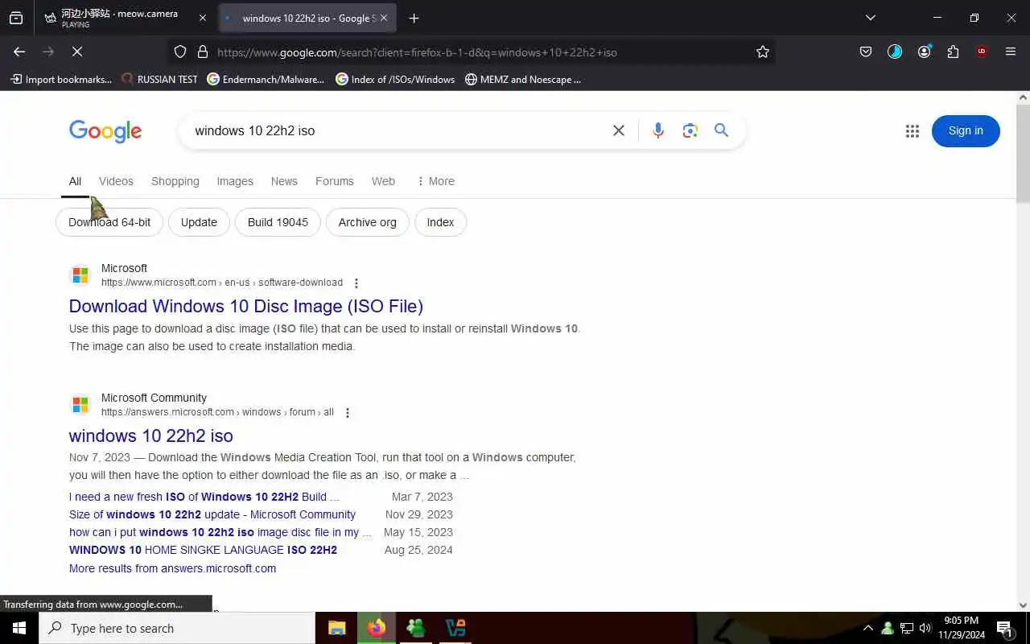Select the Forums search tab
This screenshot has height=644, width=1030.
(x=335, y=181)
